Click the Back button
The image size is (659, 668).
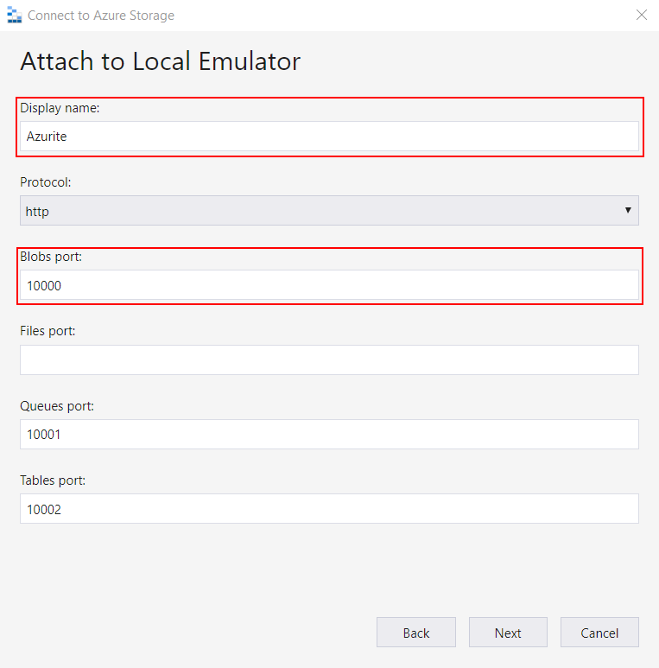[x=416, y=633]
